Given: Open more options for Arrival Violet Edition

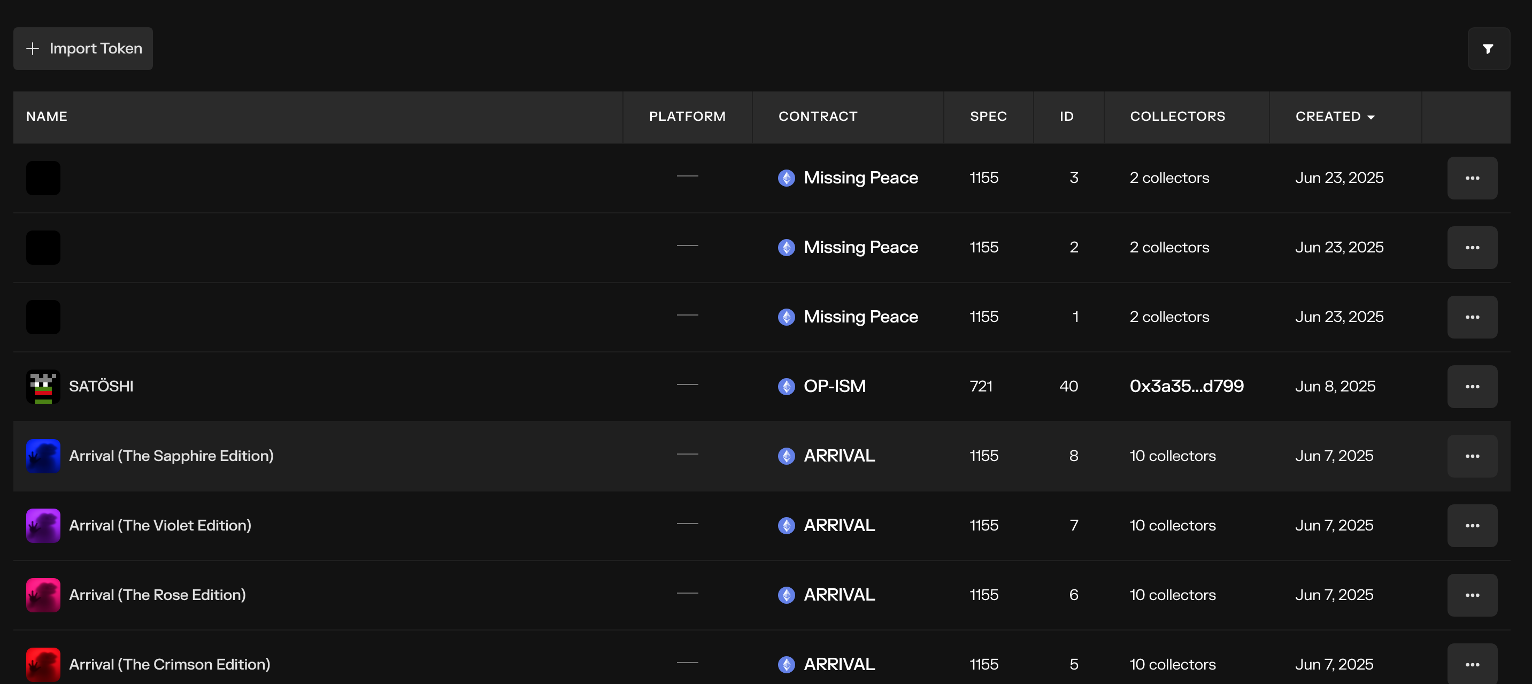Looking at the screenshot, I should (x=1472, y=526).
